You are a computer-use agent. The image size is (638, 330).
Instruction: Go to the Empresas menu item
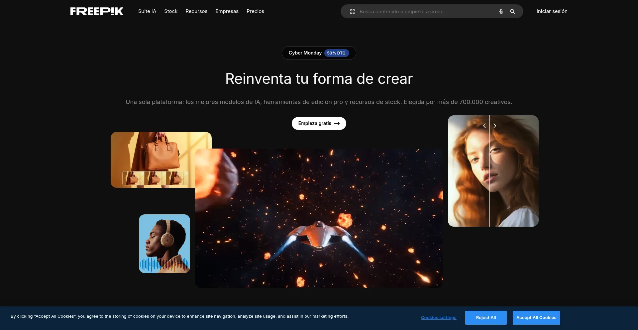point(227,11)
